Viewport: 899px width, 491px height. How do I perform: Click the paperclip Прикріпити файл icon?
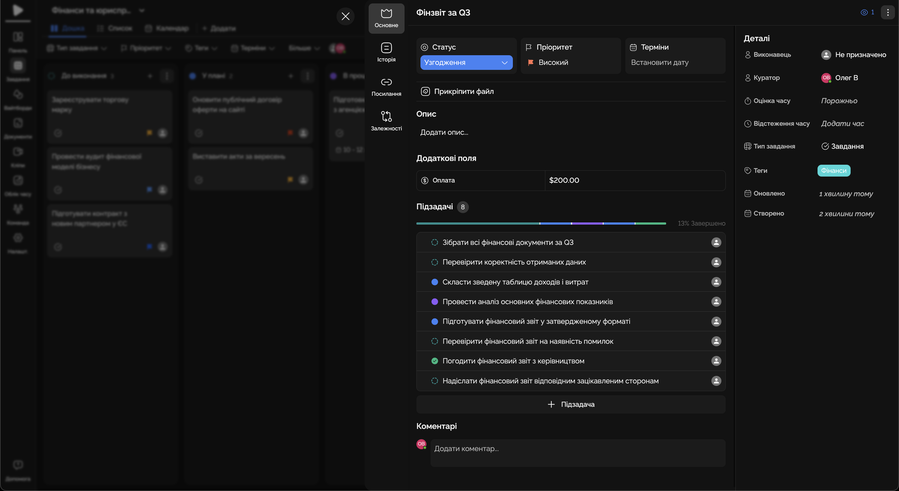[425, 91]
